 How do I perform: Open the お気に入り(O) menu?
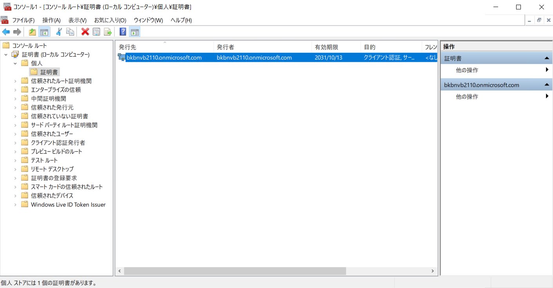click(x=110, y=20)
